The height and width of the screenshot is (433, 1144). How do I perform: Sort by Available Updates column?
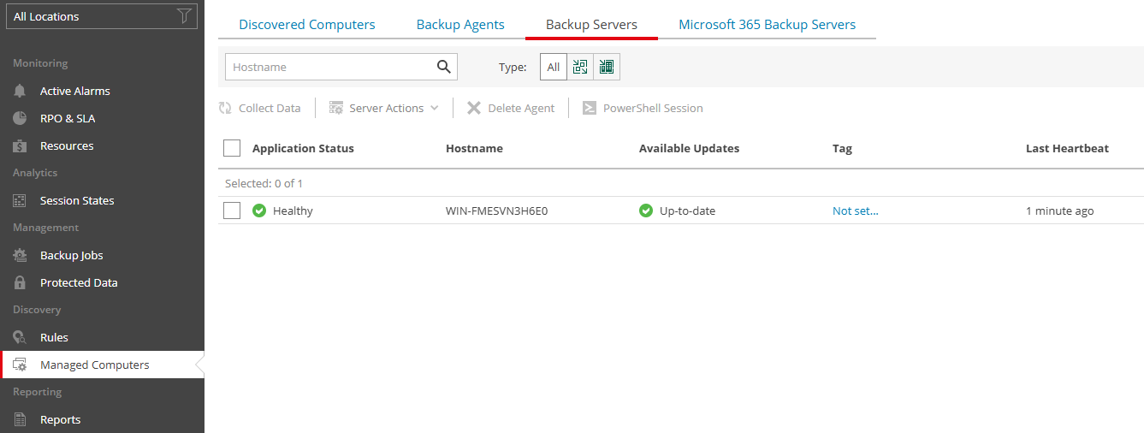(x=689, y=148)
